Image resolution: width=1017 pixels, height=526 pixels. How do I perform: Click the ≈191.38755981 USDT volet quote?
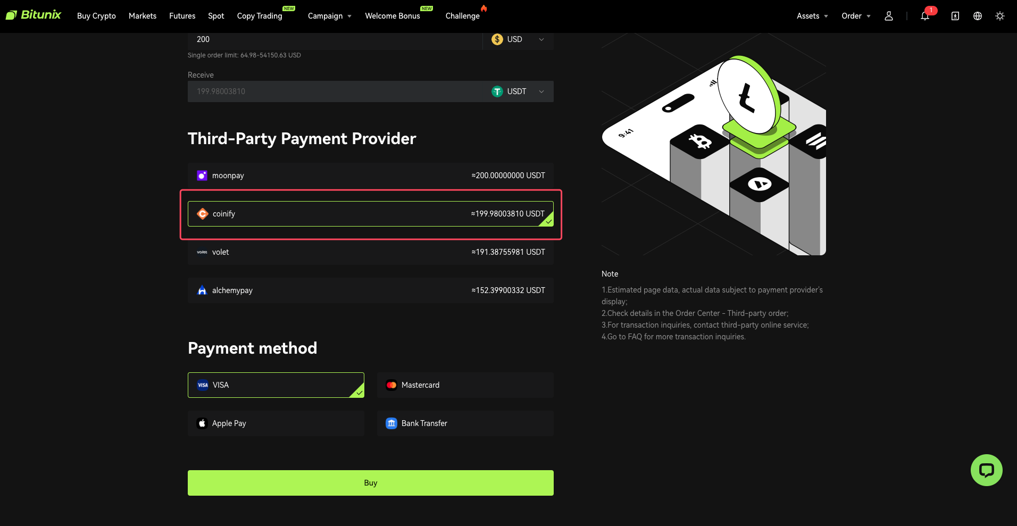coord(508,252)
